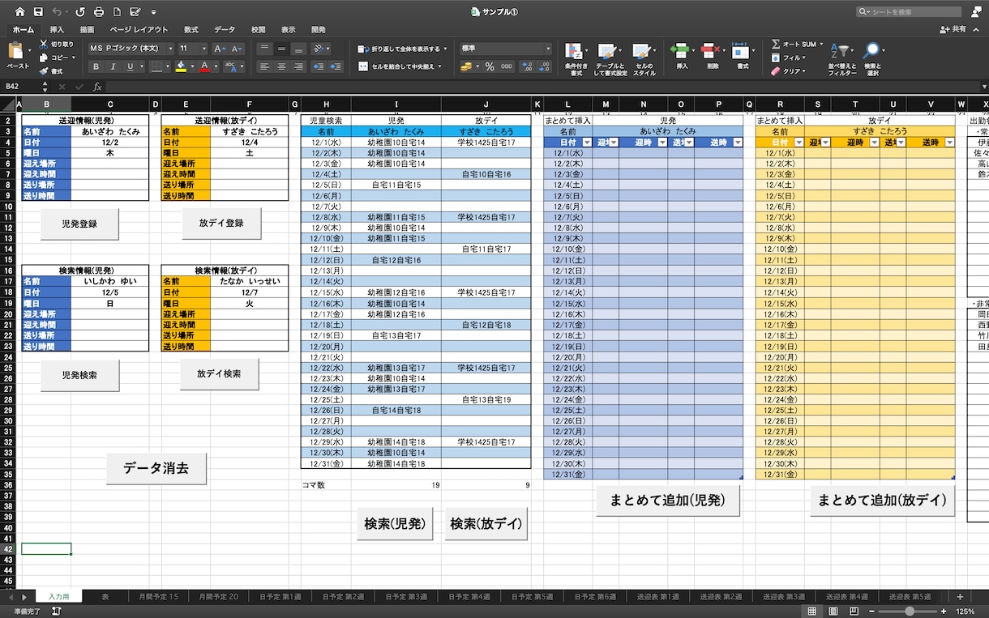Open the 開発 ribbon tab
This screenshot has height=618, width=989.
[319, 29]
